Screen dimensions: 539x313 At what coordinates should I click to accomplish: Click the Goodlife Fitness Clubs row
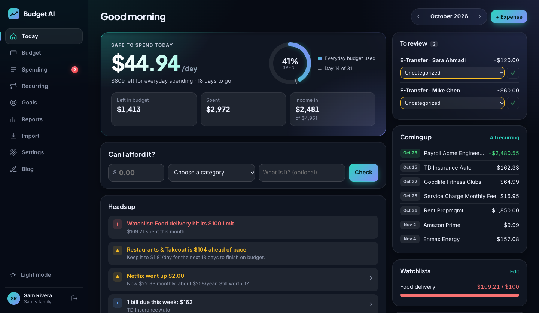pos(460,182)
